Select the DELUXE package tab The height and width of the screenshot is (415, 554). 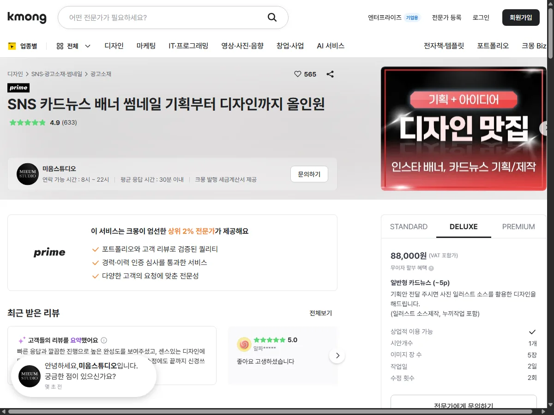click(464, 226)
